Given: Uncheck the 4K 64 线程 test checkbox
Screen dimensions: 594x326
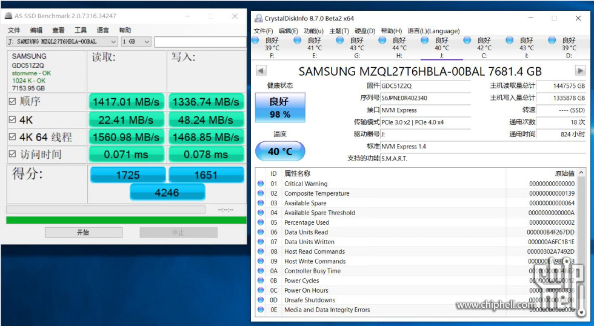Looking at the screenshot, I should 12,137.
